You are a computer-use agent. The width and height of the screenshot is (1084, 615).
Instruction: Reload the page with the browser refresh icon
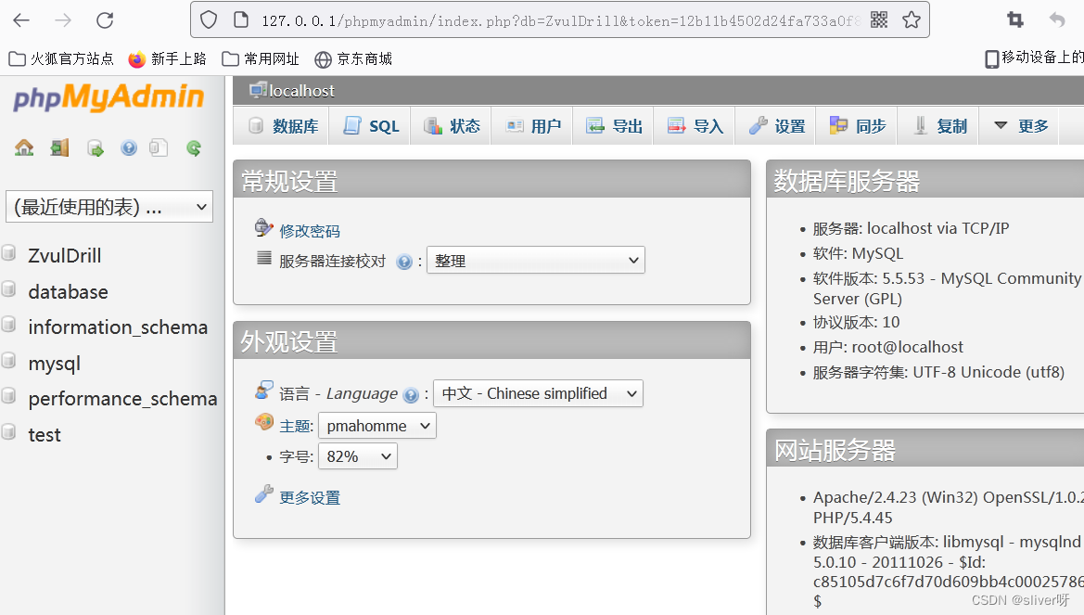[104, 19]
